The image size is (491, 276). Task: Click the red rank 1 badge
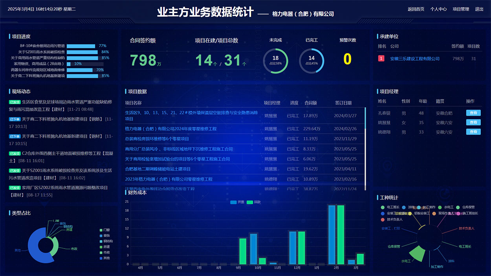pyautogui.click(x=381, y=59)
